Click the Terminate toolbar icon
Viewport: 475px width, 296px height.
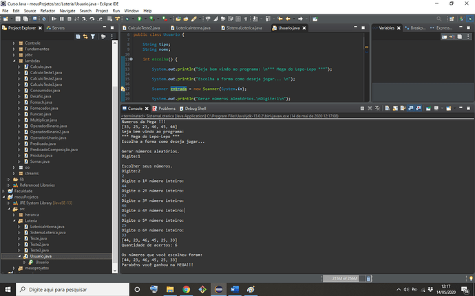[x=70, y=19]
